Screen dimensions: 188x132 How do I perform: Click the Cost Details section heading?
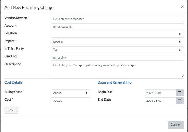pos(13,82)
